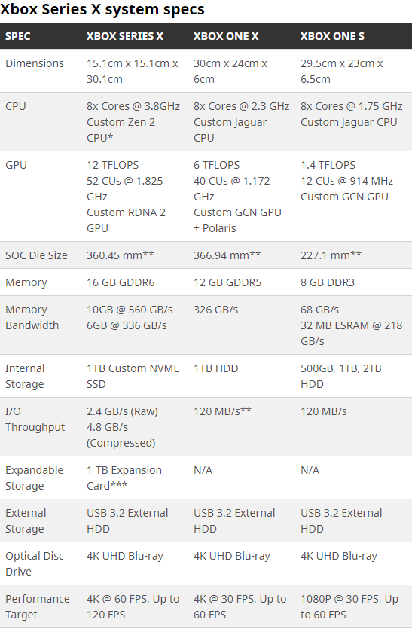Viewport: 415px width, 632px height.
Task: Click the SOC Die Size row label
Action: [x=36, y=255]
